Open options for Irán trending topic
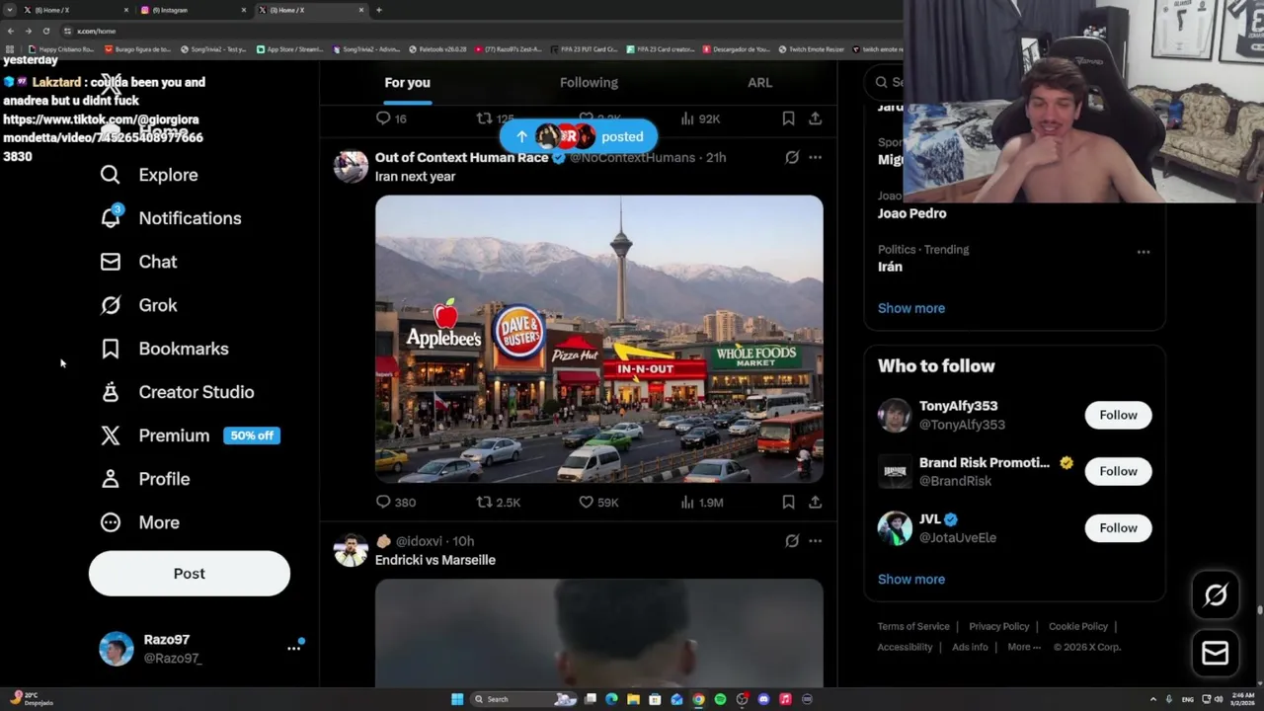Viewport: 1264px width, 711px height. tap(1143, 252)
